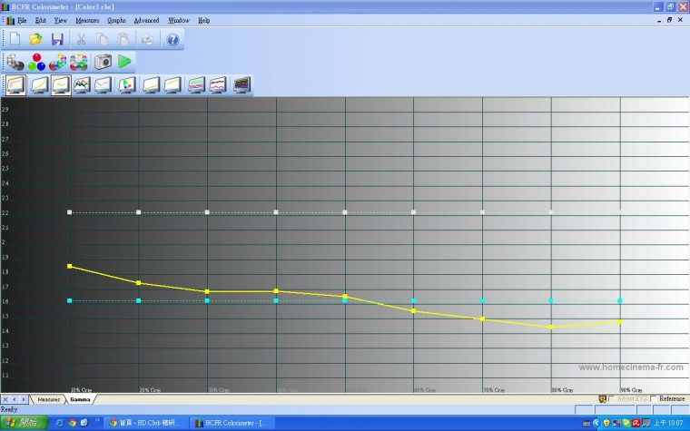This screenshot has height=431, width=690.
Task: Select the Gamma tab at the bottom
Action: click(80, 399)
